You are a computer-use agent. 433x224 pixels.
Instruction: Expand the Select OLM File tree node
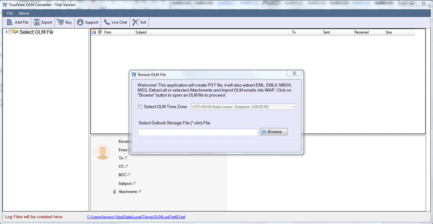point(6,32)
